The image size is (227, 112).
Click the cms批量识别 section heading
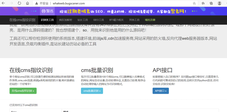[97, 70]
